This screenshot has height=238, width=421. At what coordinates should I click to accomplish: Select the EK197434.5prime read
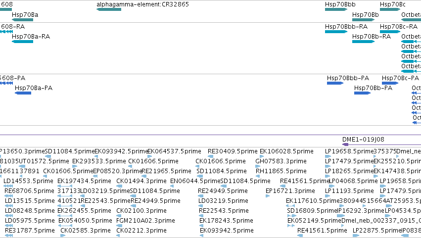[x=65, y=186]
